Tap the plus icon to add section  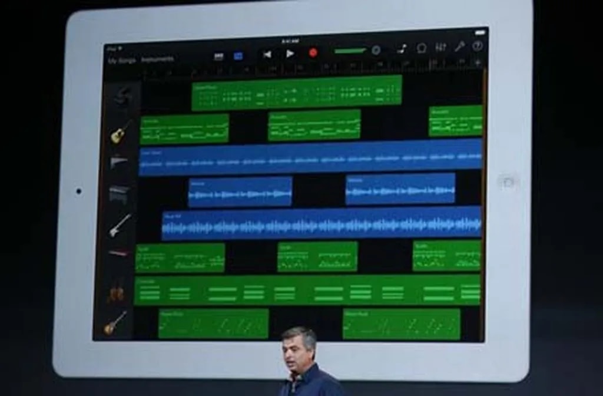tap(478, 62)
